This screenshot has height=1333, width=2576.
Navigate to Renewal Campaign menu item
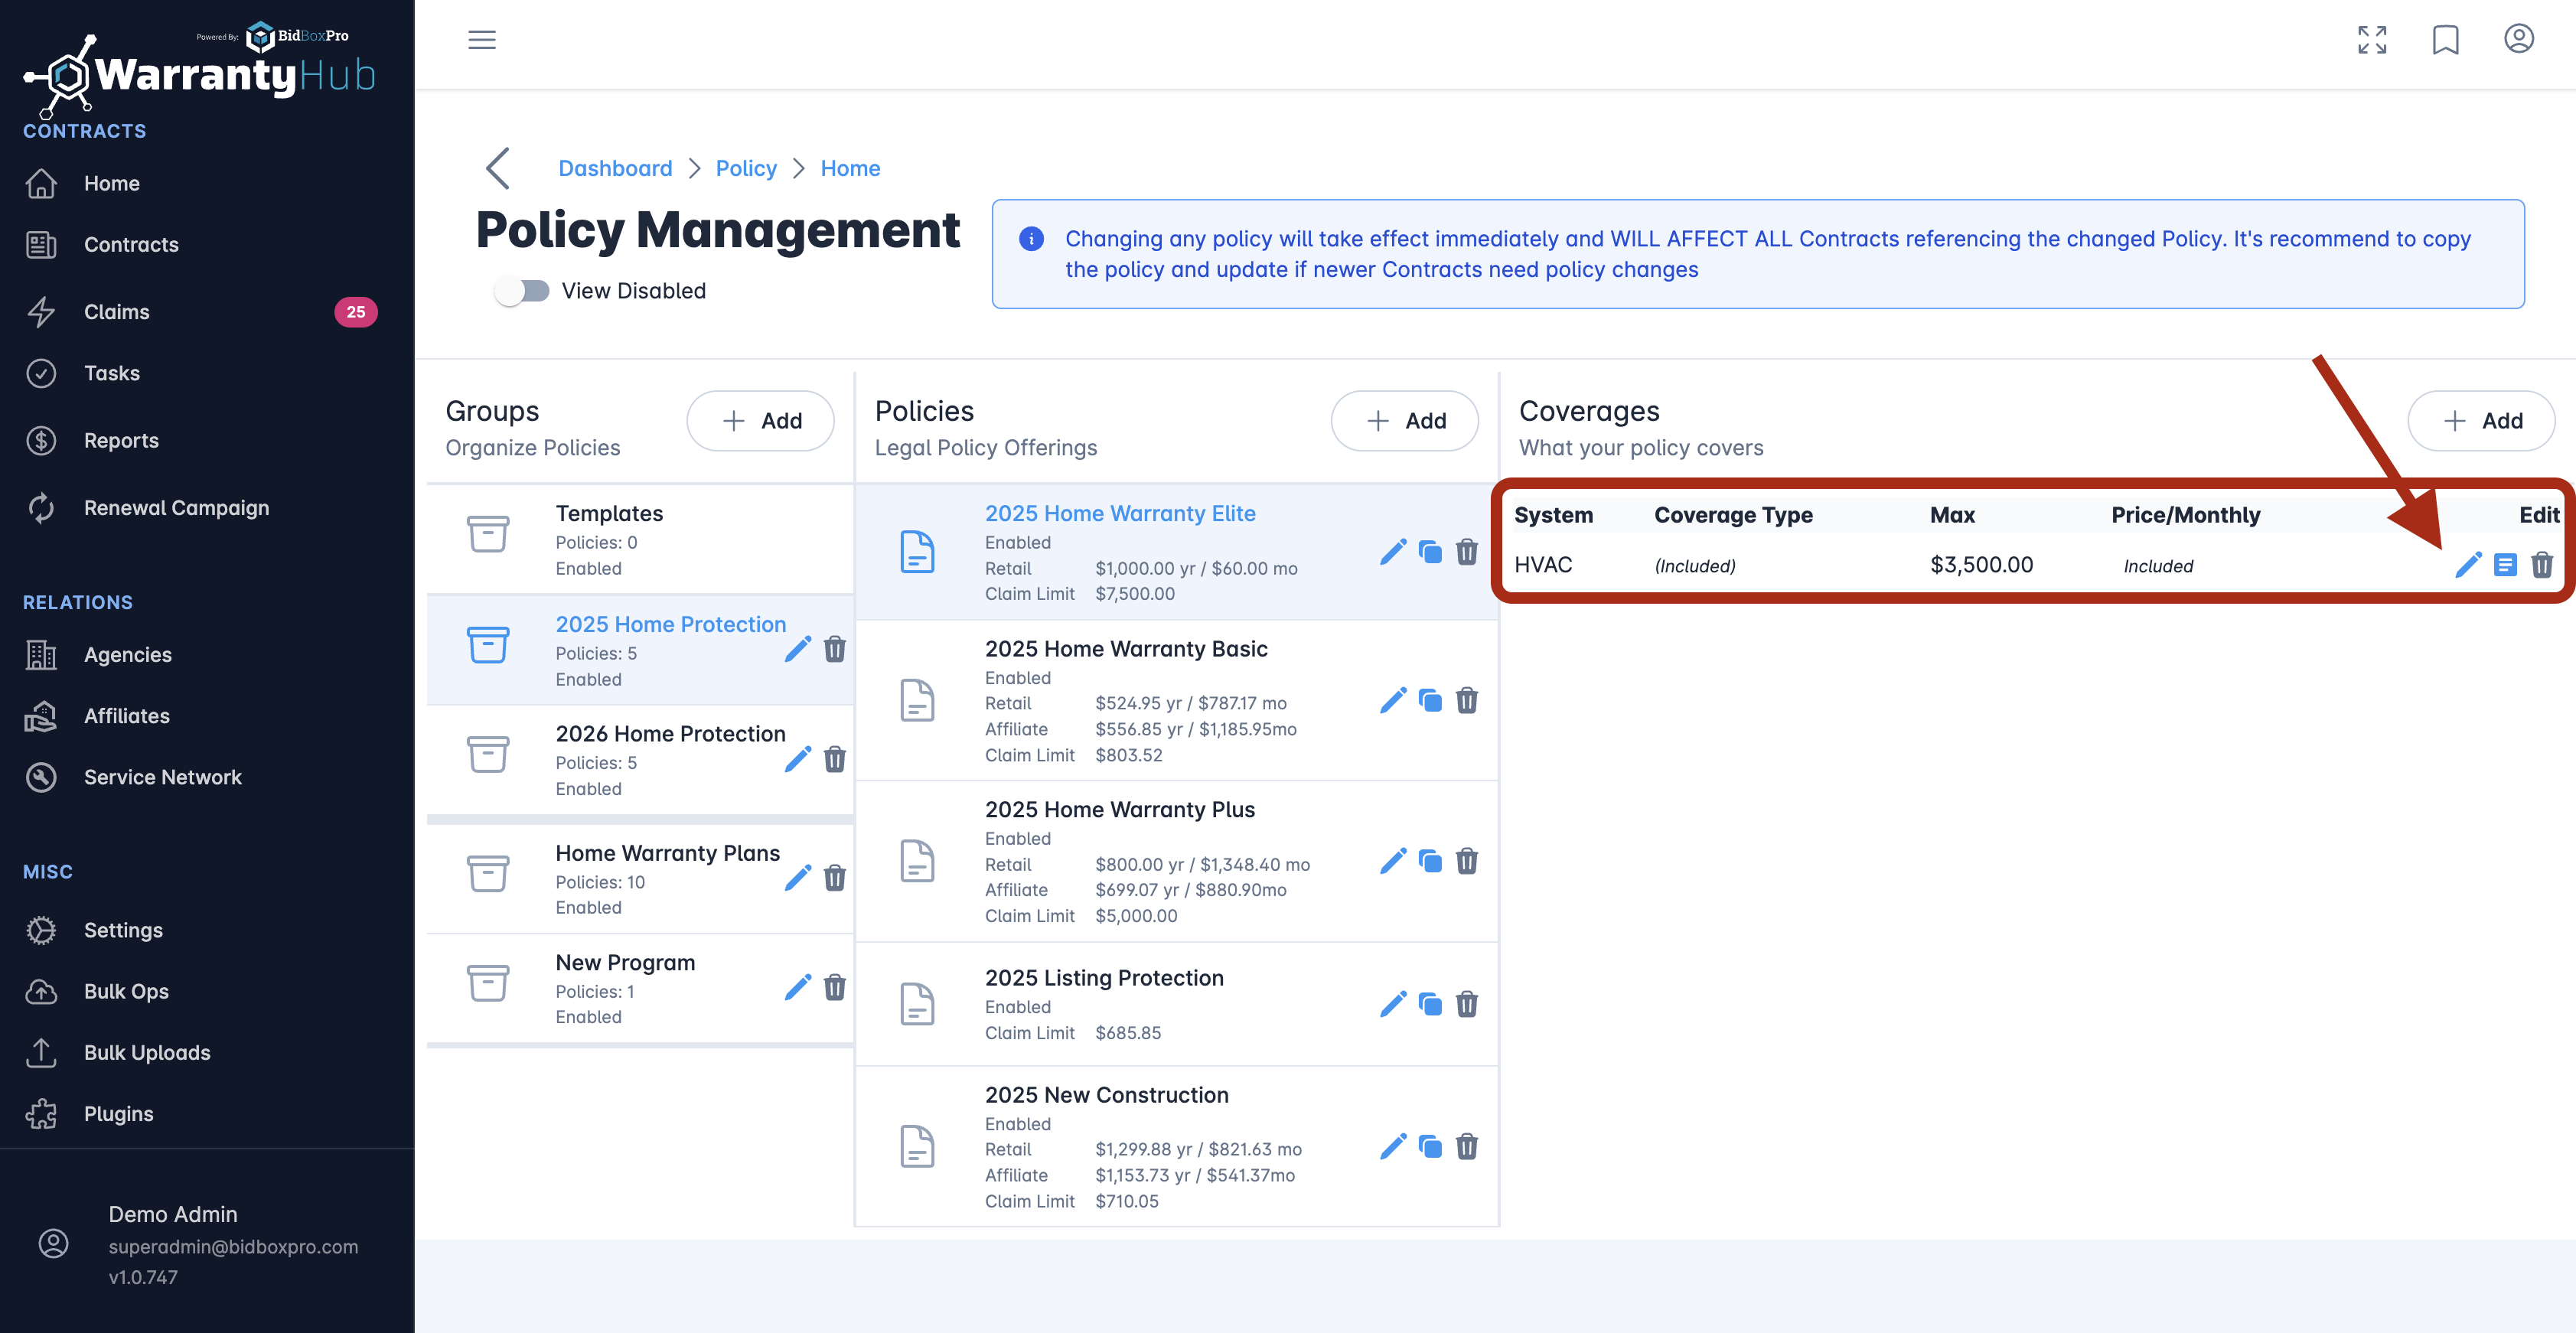tap(176, 508)
